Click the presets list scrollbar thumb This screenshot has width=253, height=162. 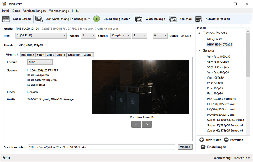[248, 55]
